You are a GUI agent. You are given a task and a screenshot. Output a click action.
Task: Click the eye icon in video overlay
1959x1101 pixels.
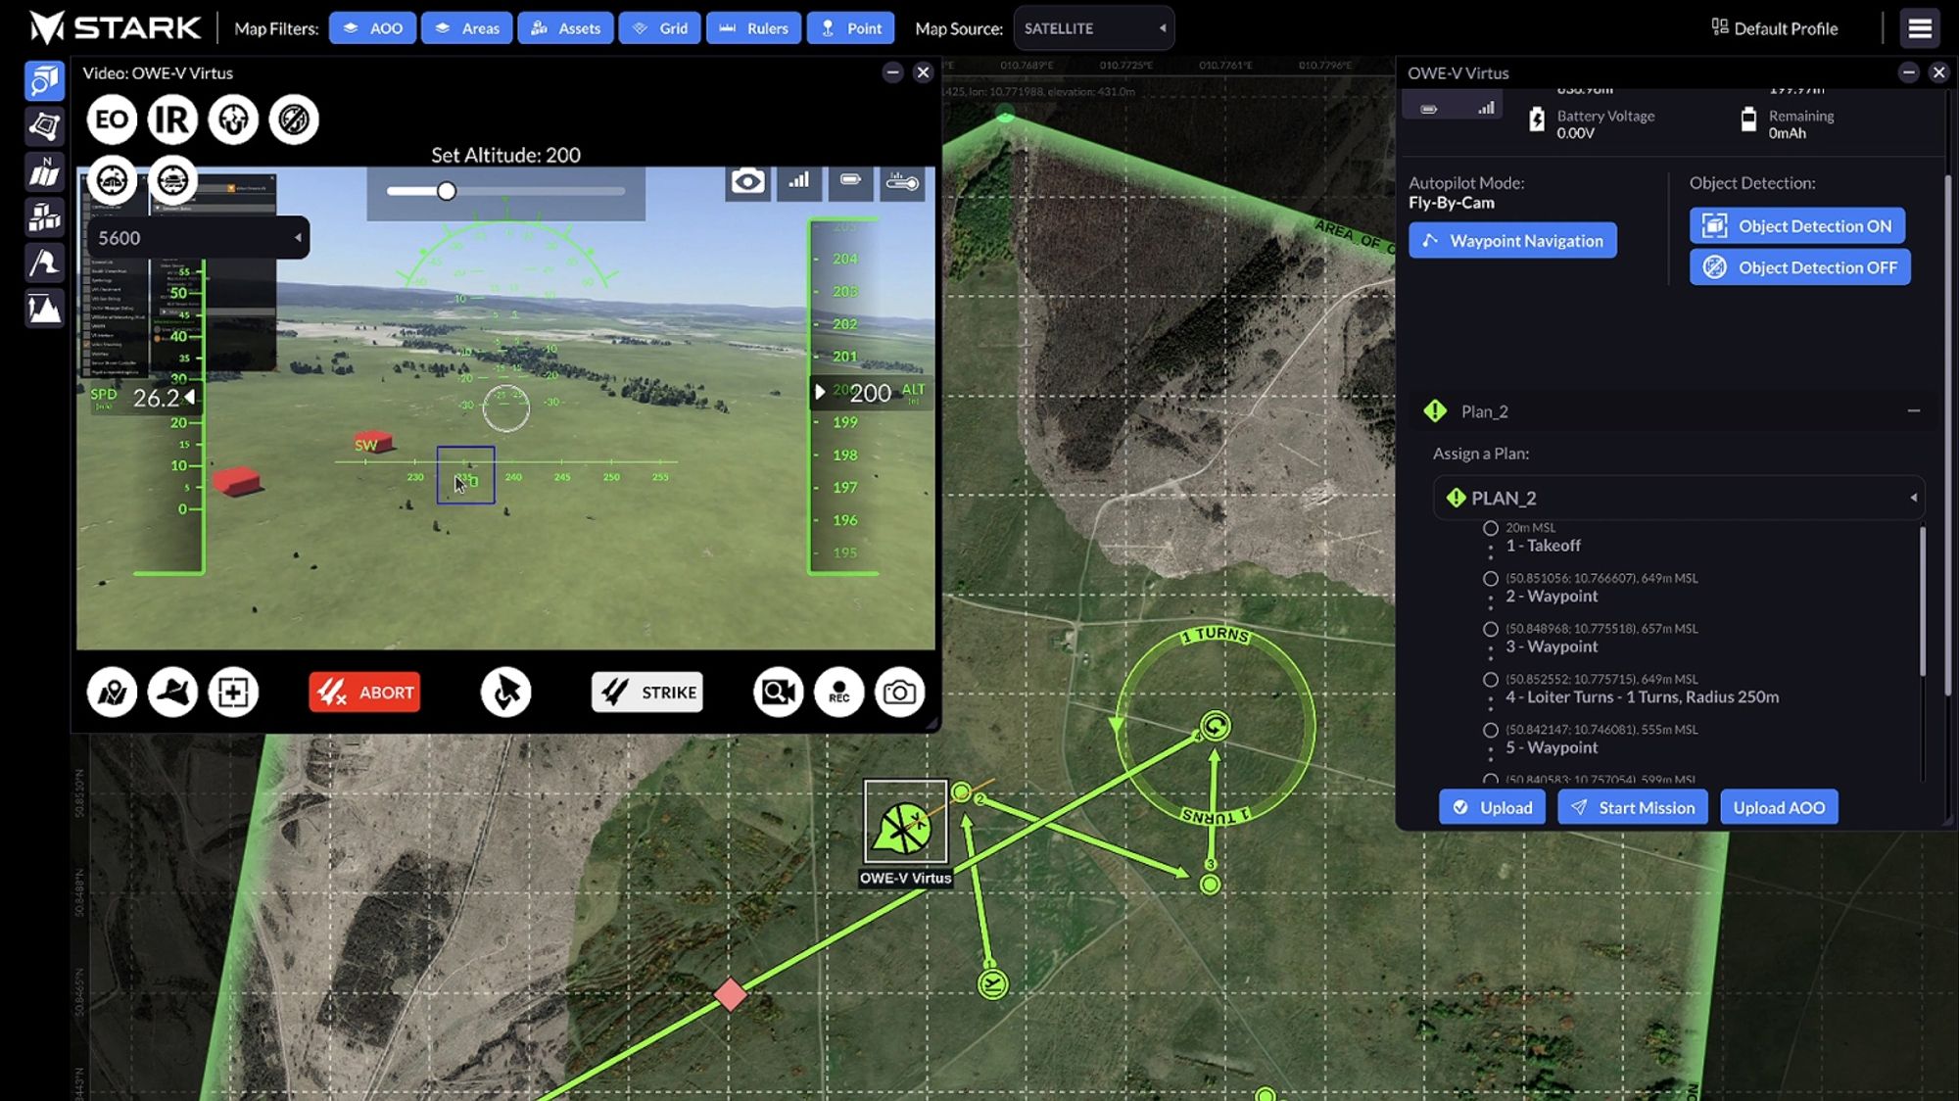(x=747, y=181)
